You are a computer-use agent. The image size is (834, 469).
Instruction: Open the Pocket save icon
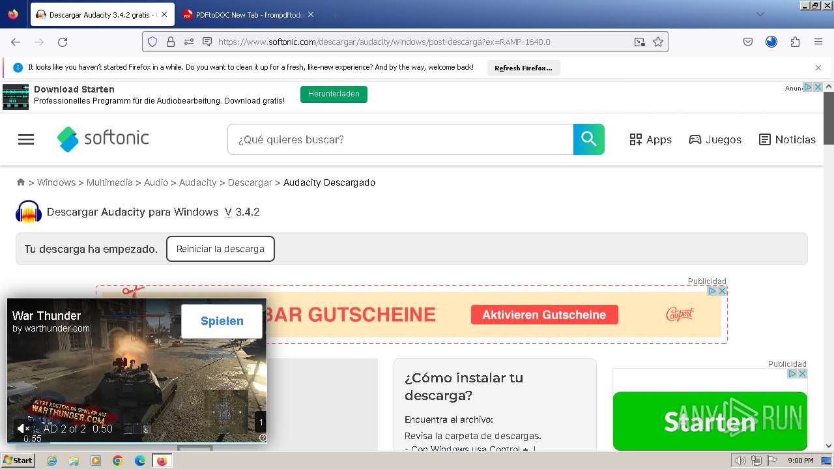[748, 42]
